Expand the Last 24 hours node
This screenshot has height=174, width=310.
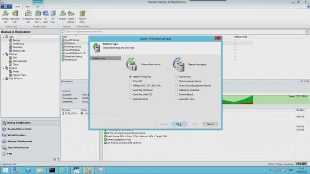point(3,78)
